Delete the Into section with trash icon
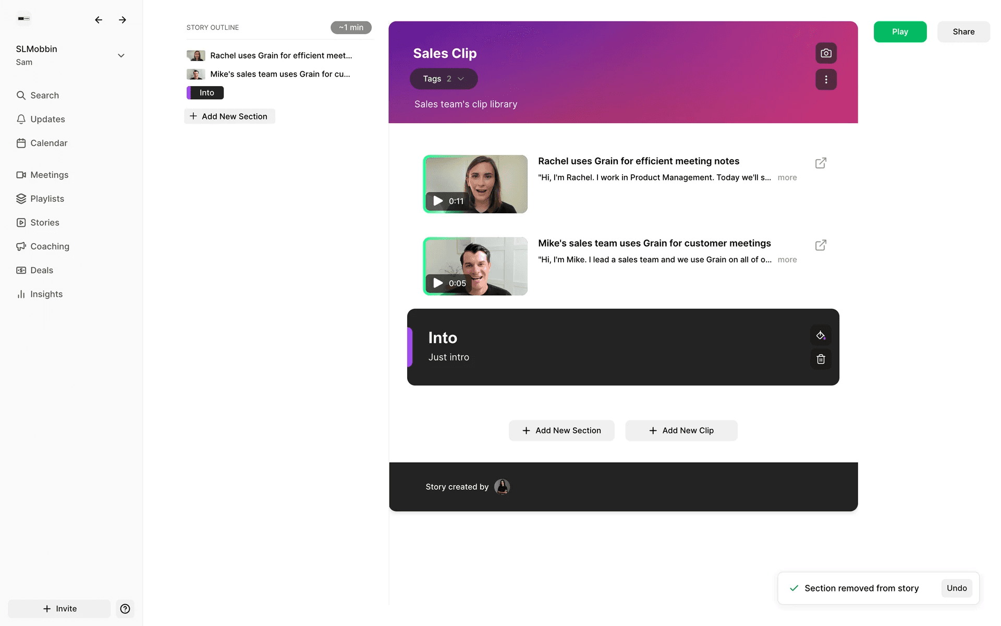Image resolution: width=1001 pixels, height=626 pixels. click(821, 359)
